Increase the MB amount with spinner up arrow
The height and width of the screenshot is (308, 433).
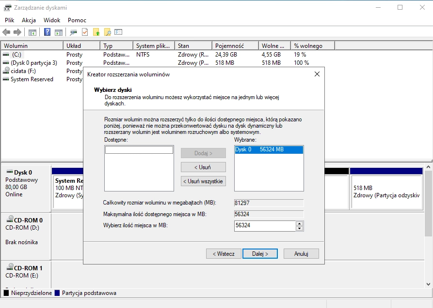[x=300, y=223]
